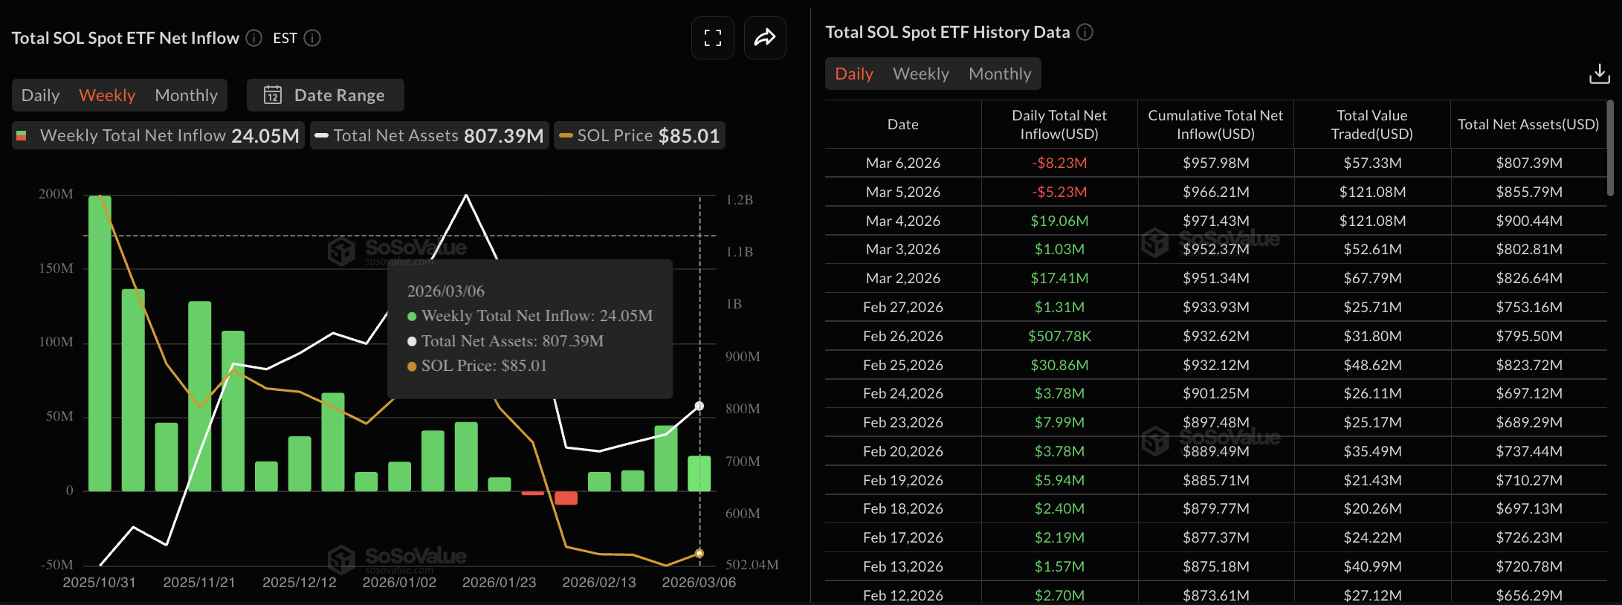Switch chart to Monthly view
1622x605 pixels.
(x=186, y=95)
